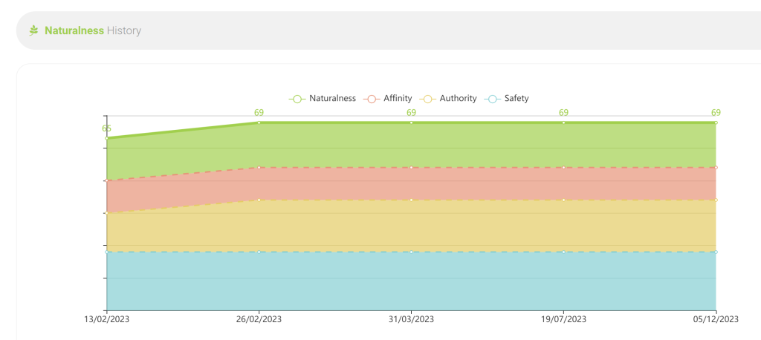
Task: Click Safety data point at 19/07/2023
Action: point(563,252)
